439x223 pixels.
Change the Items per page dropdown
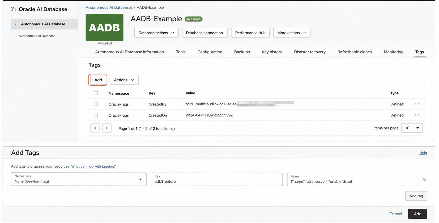(412, 128)
